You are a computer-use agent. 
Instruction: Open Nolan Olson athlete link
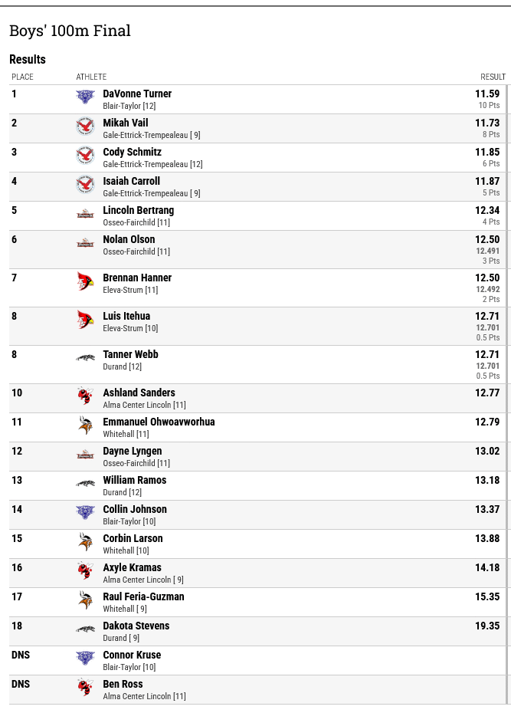click(129, 239)
